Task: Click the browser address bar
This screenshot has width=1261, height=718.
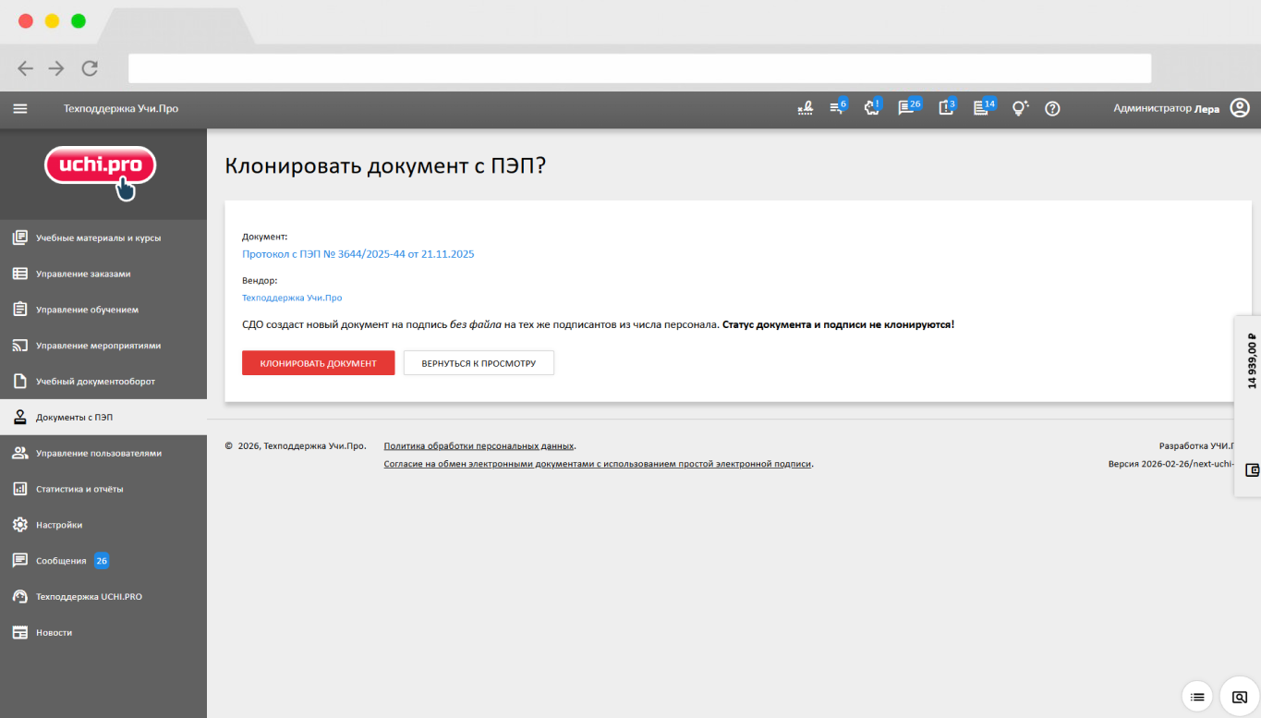Action: (639, 68)
